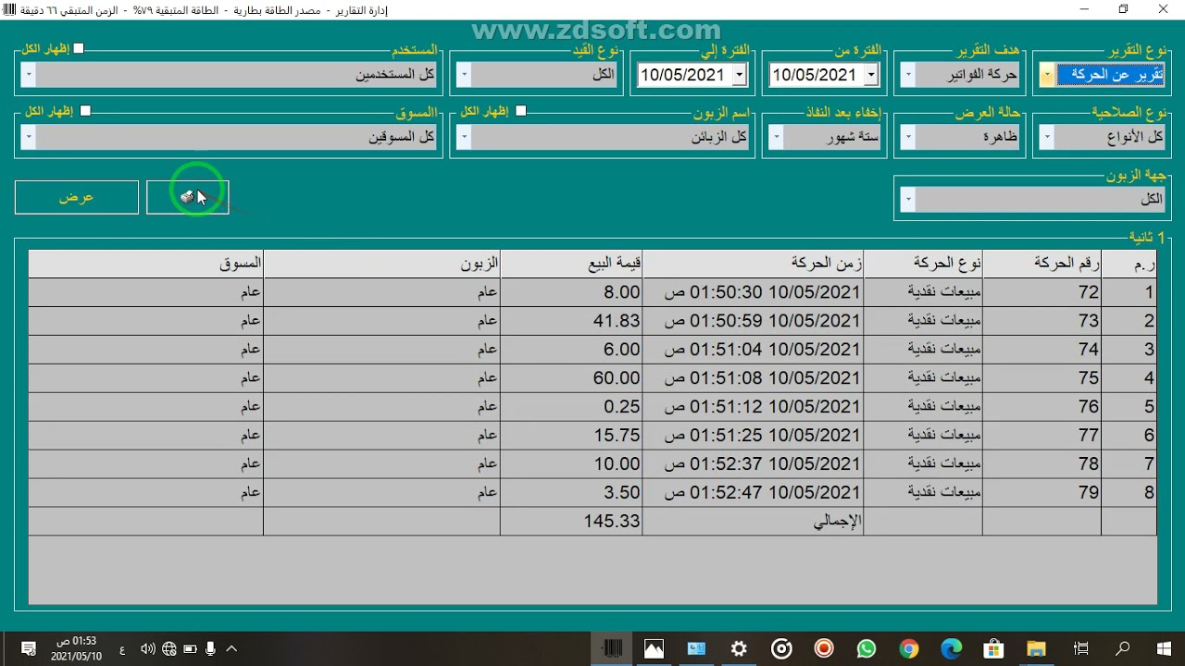Click the عرض (display) button

pyautogui.click(x=76, y=197)
